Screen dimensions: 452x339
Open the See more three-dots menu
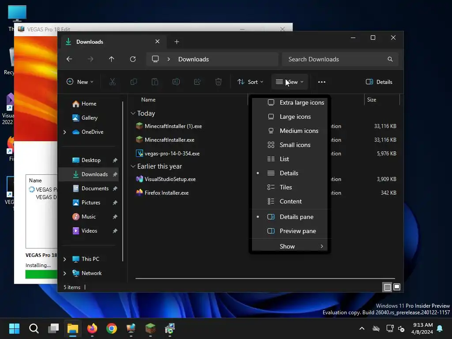coord(322,82)
